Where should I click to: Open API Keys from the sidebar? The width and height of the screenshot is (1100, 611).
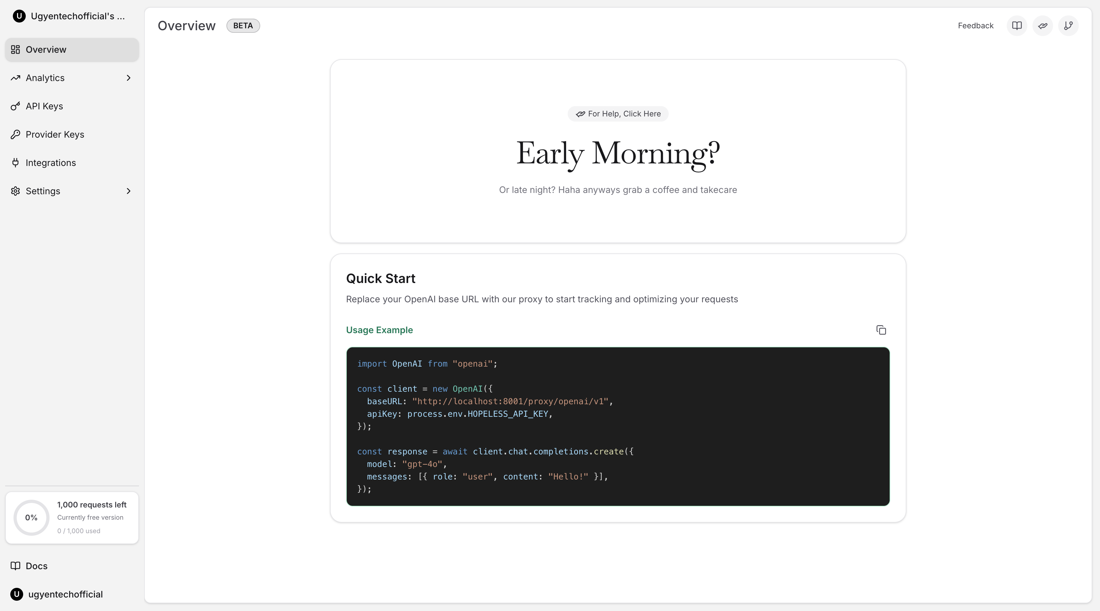[44, 106]
